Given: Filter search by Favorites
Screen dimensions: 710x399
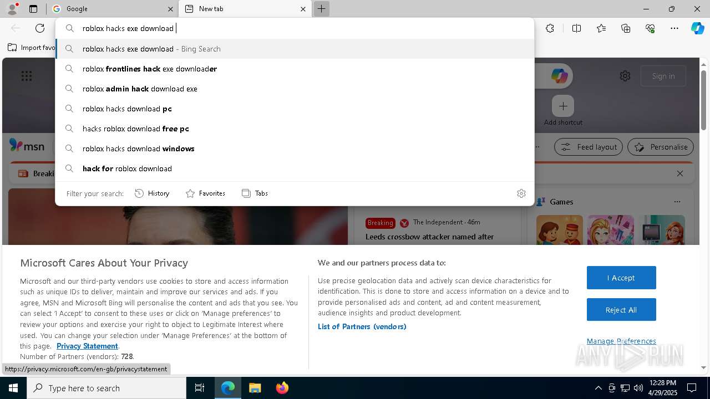Looking at the screenshot, I should click(205, 193).
